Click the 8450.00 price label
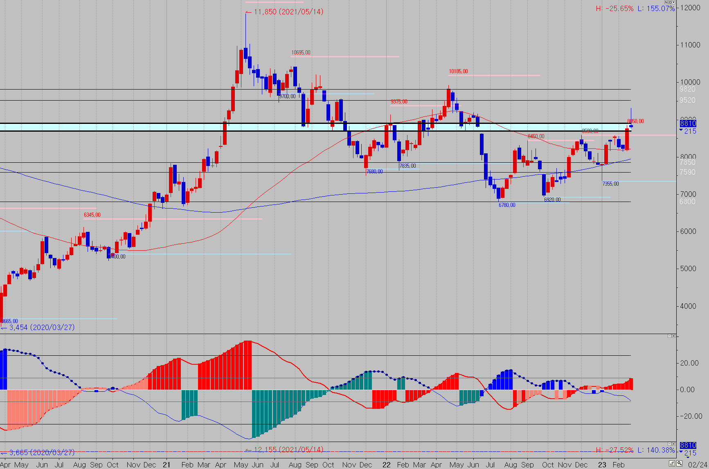The image size is (709, 469). point(536,137)
